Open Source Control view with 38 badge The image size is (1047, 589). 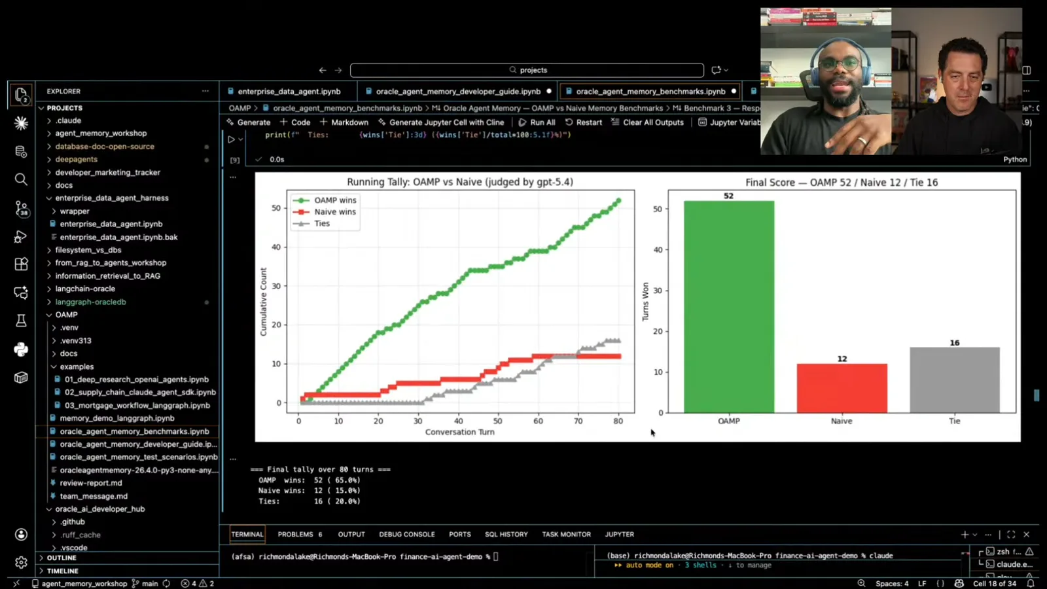21,208
